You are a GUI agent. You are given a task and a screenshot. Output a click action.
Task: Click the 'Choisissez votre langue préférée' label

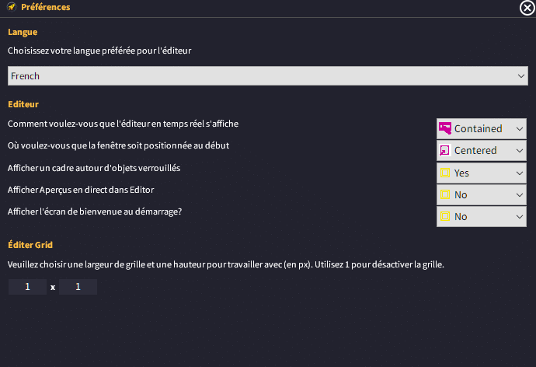[99, 51]
